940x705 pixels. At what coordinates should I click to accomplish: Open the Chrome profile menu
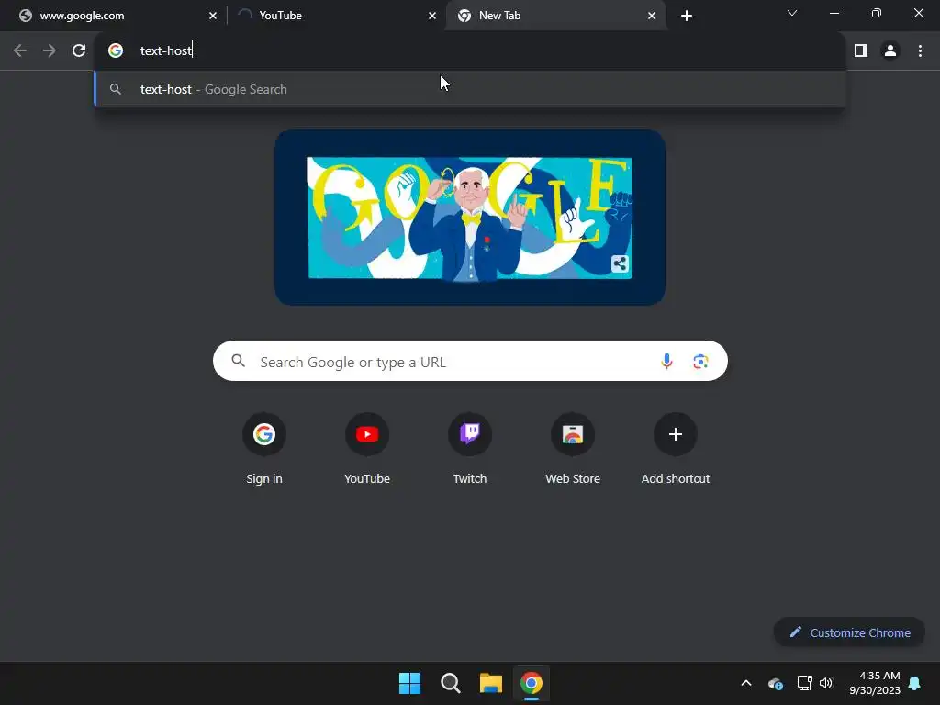tap(890, 51)
